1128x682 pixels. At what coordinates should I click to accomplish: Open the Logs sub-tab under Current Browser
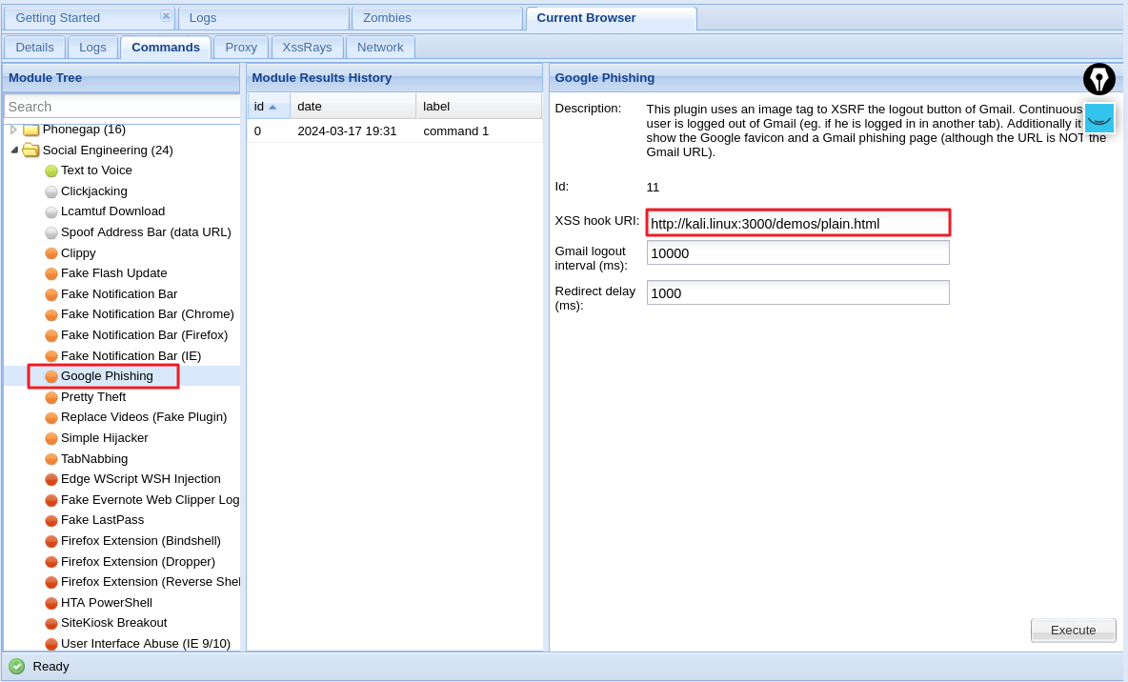pyautogui.click(x=92, y=48)
